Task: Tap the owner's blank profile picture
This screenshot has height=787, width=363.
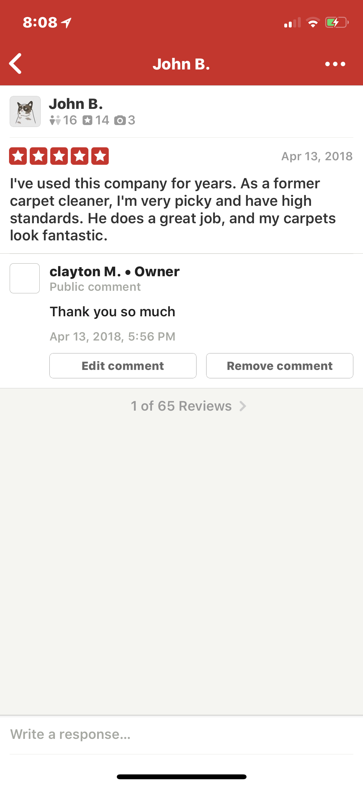Action: 25,278
